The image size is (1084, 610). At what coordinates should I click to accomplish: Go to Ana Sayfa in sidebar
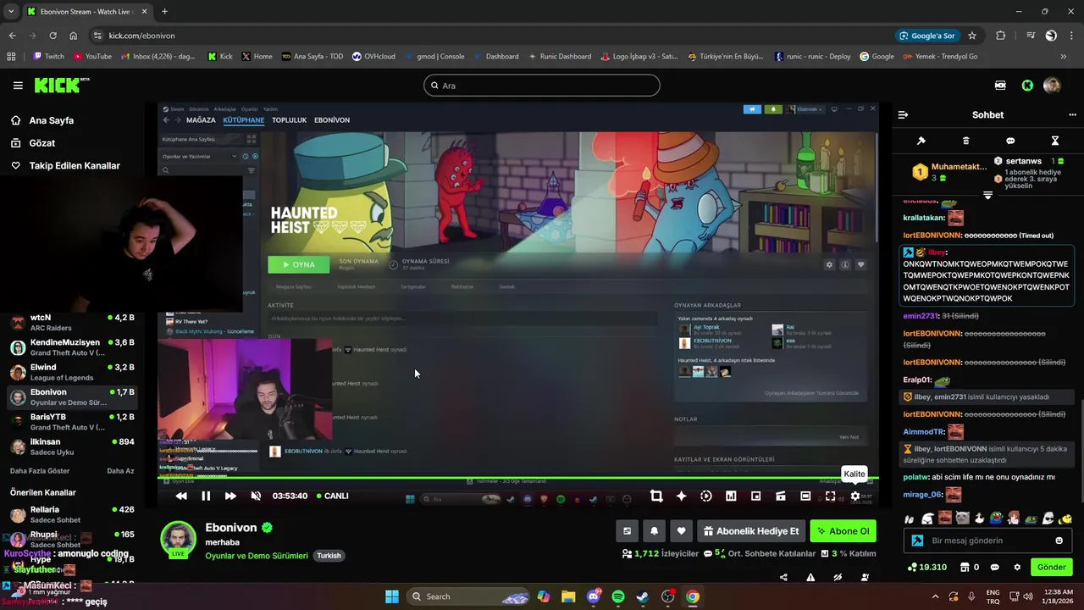coord(51,120)
